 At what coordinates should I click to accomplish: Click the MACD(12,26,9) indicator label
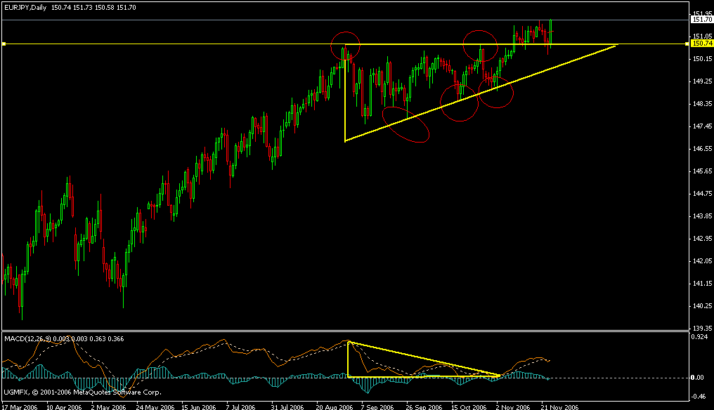28,338
